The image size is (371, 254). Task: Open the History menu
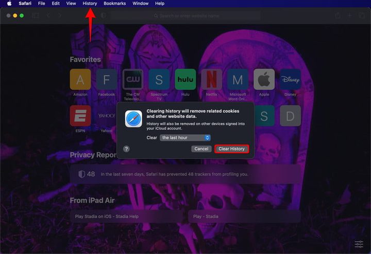point(90,4)
